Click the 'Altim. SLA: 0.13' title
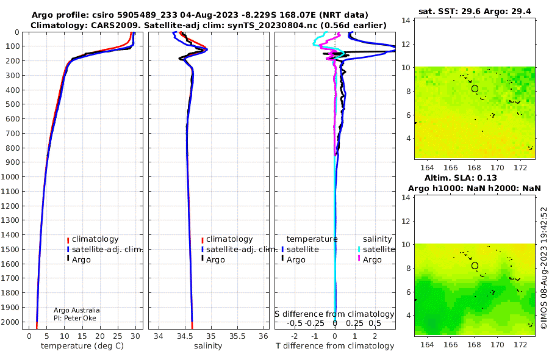Image resolution: width=549 pixels, height=354 pixels. [461, 178]
